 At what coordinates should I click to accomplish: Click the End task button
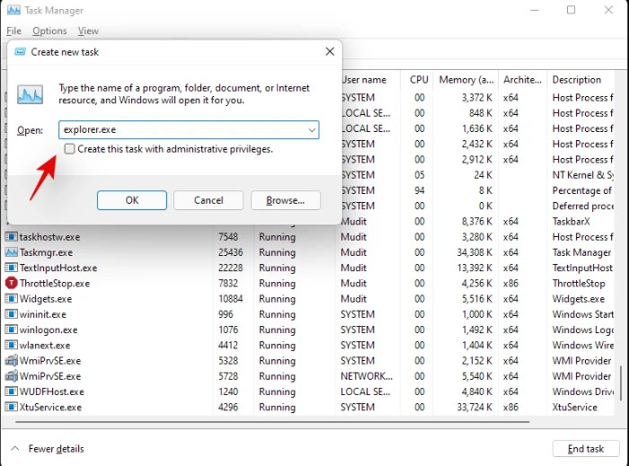point(586,449)
